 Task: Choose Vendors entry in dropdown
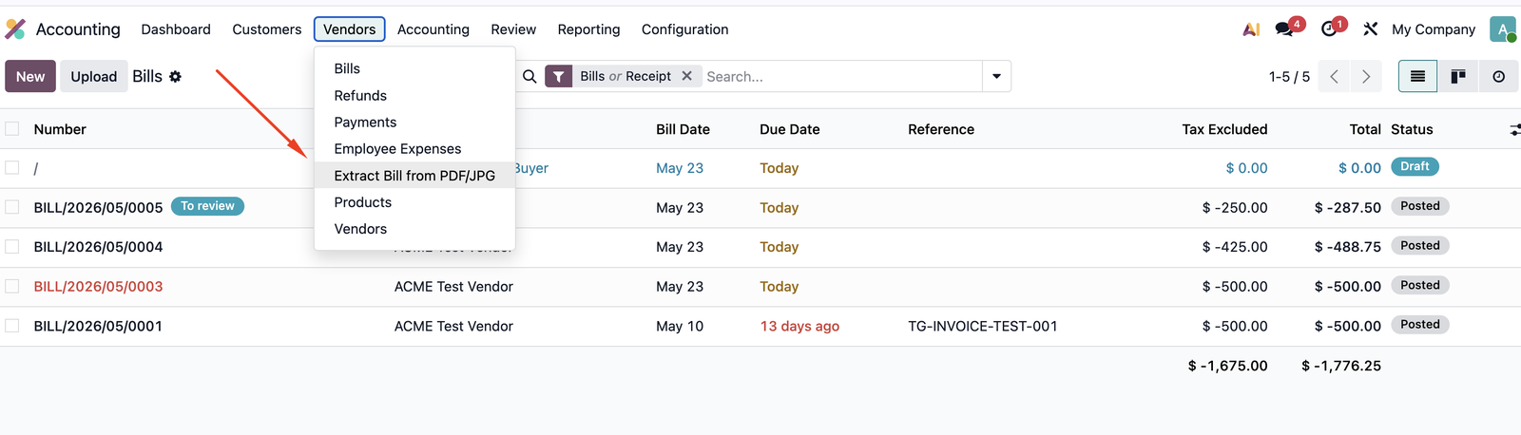coord(414,229)
